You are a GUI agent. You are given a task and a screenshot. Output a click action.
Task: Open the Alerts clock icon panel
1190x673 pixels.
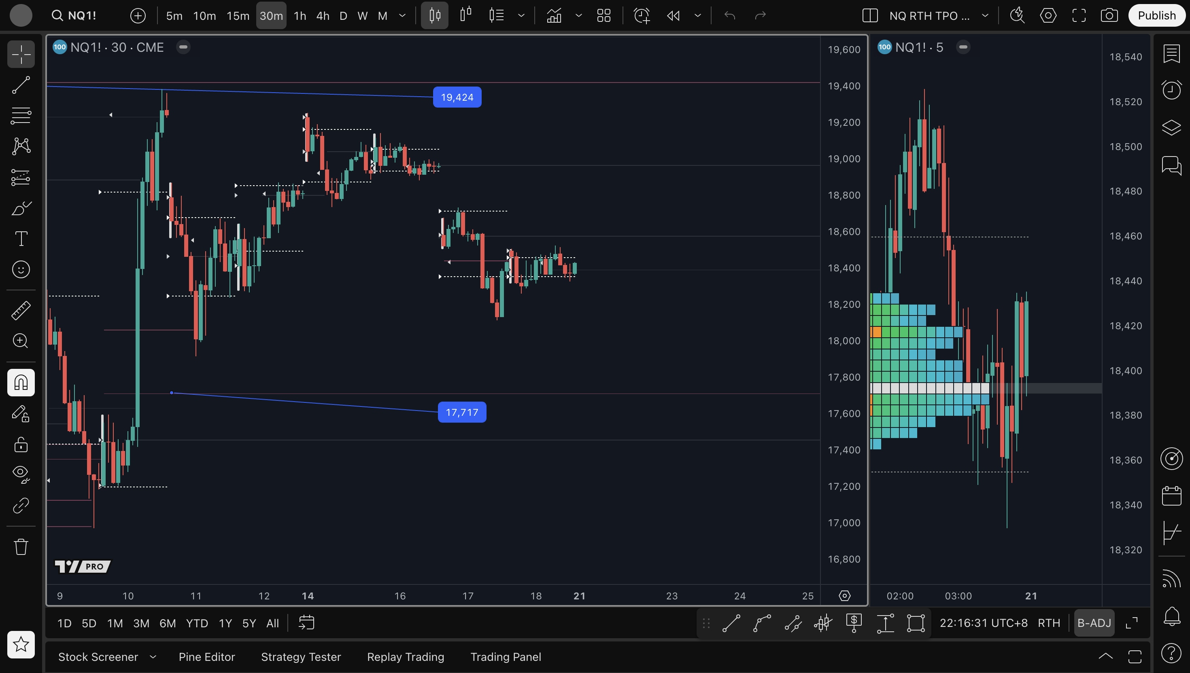1171,90
